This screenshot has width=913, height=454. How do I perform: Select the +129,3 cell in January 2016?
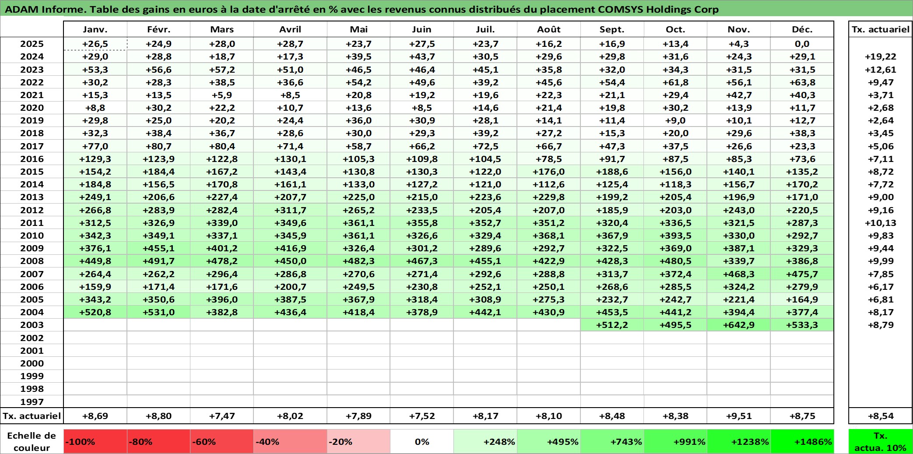(95, 159)
